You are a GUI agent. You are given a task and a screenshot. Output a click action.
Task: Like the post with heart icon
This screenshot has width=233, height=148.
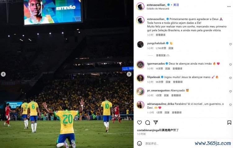(139, 123)
